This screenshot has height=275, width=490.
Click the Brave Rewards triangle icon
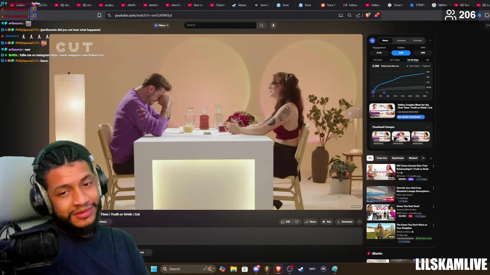coord(377,15)
